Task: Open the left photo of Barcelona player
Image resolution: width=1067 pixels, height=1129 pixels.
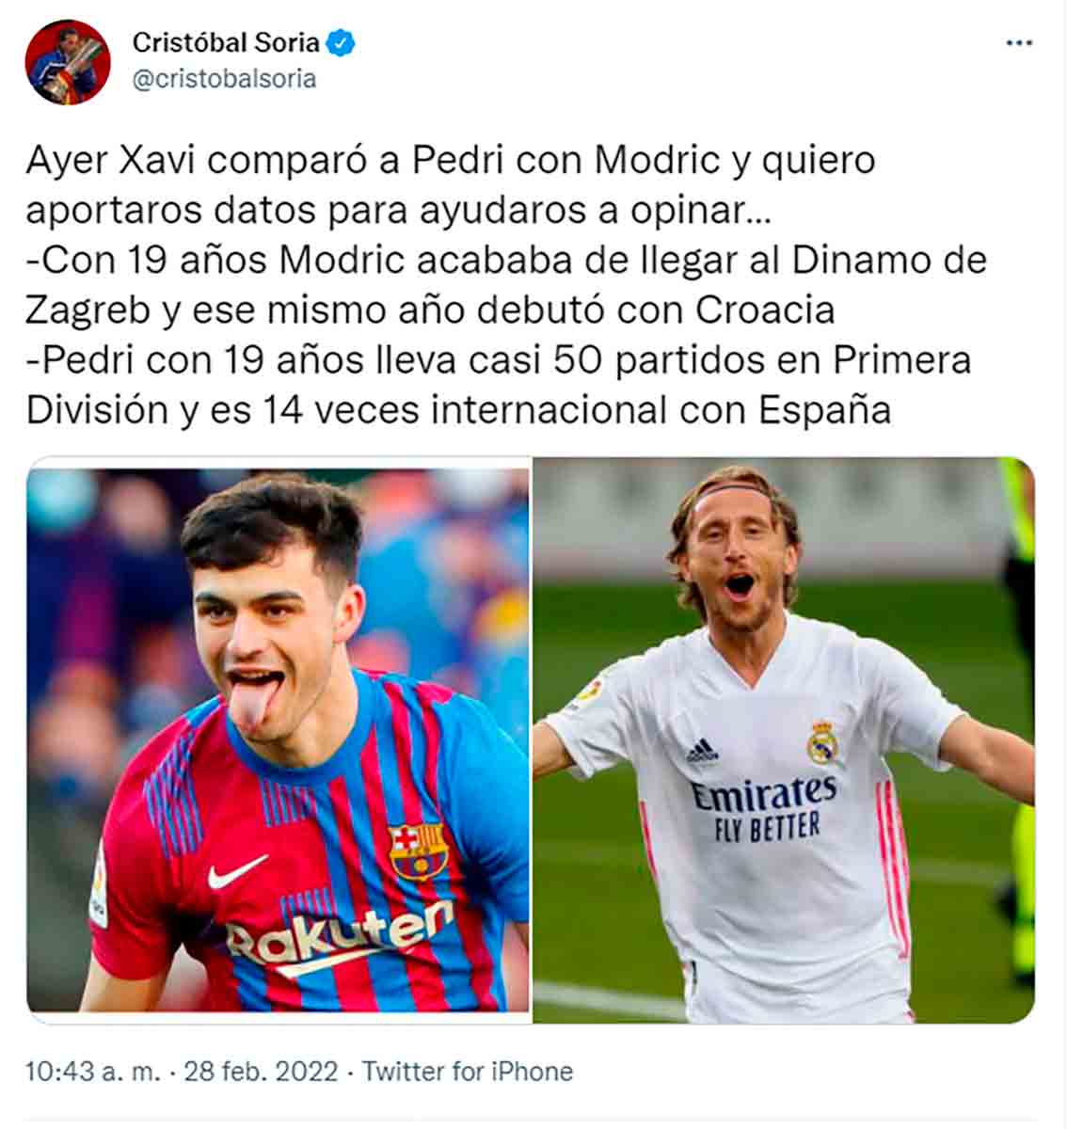Action: click(x=278, y=739)
